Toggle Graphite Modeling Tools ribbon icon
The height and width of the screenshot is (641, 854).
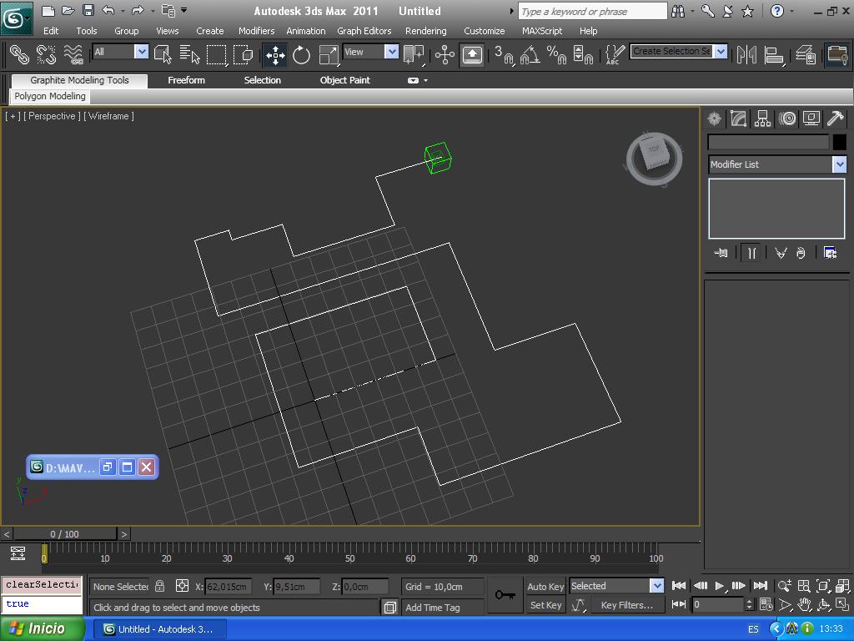837,54
